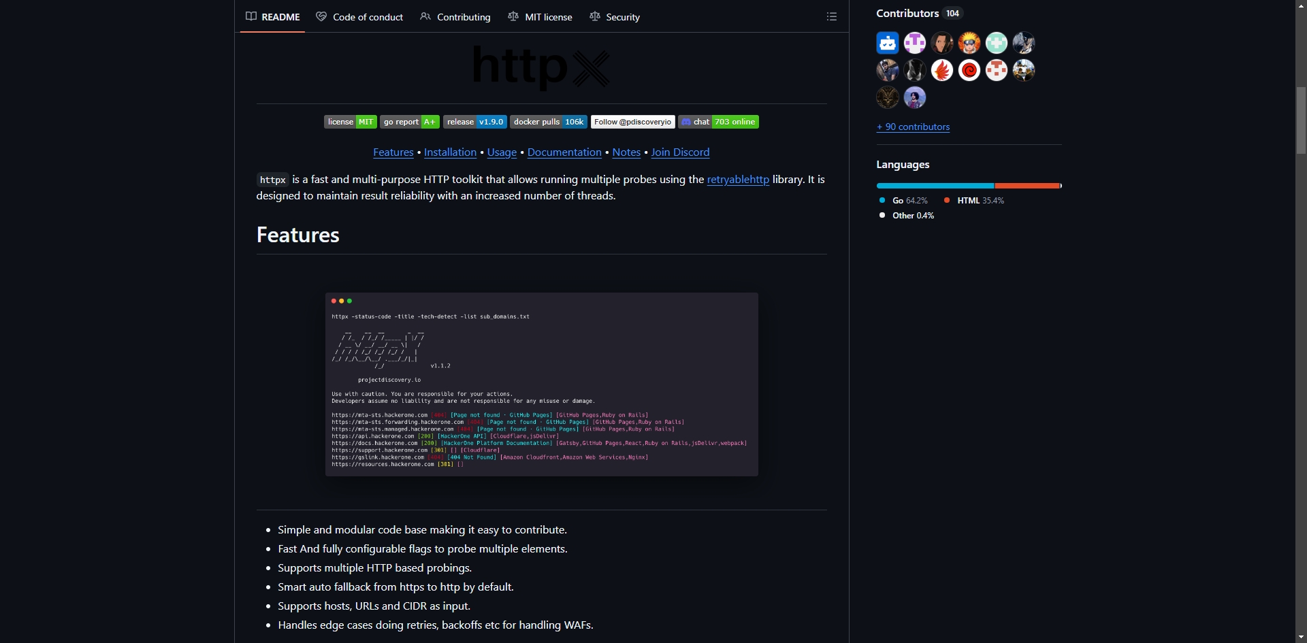Open the HTML 35.4% language link

[974, 201]
